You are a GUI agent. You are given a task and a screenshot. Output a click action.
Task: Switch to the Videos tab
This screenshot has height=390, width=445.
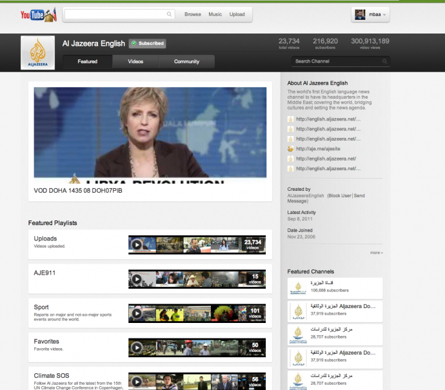coord(135,61)
